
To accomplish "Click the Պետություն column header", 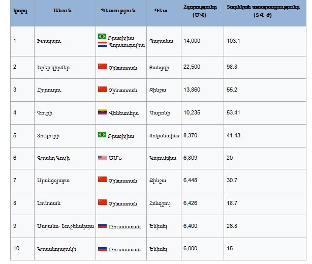I will tap(121, 11).
